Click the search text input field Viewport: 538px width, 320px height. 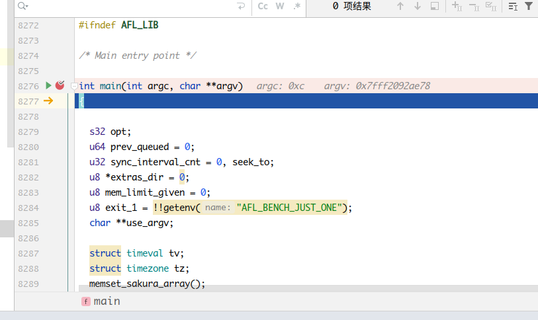[132, 6]
